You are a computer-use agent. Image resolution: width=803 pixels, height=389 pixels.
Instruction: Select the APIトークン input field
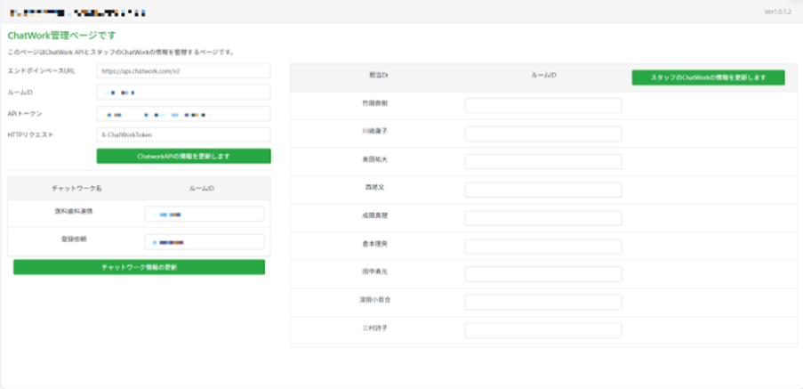(x=183, y=114)
